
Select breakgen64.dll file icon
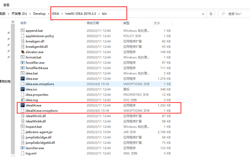pos(22,46)
